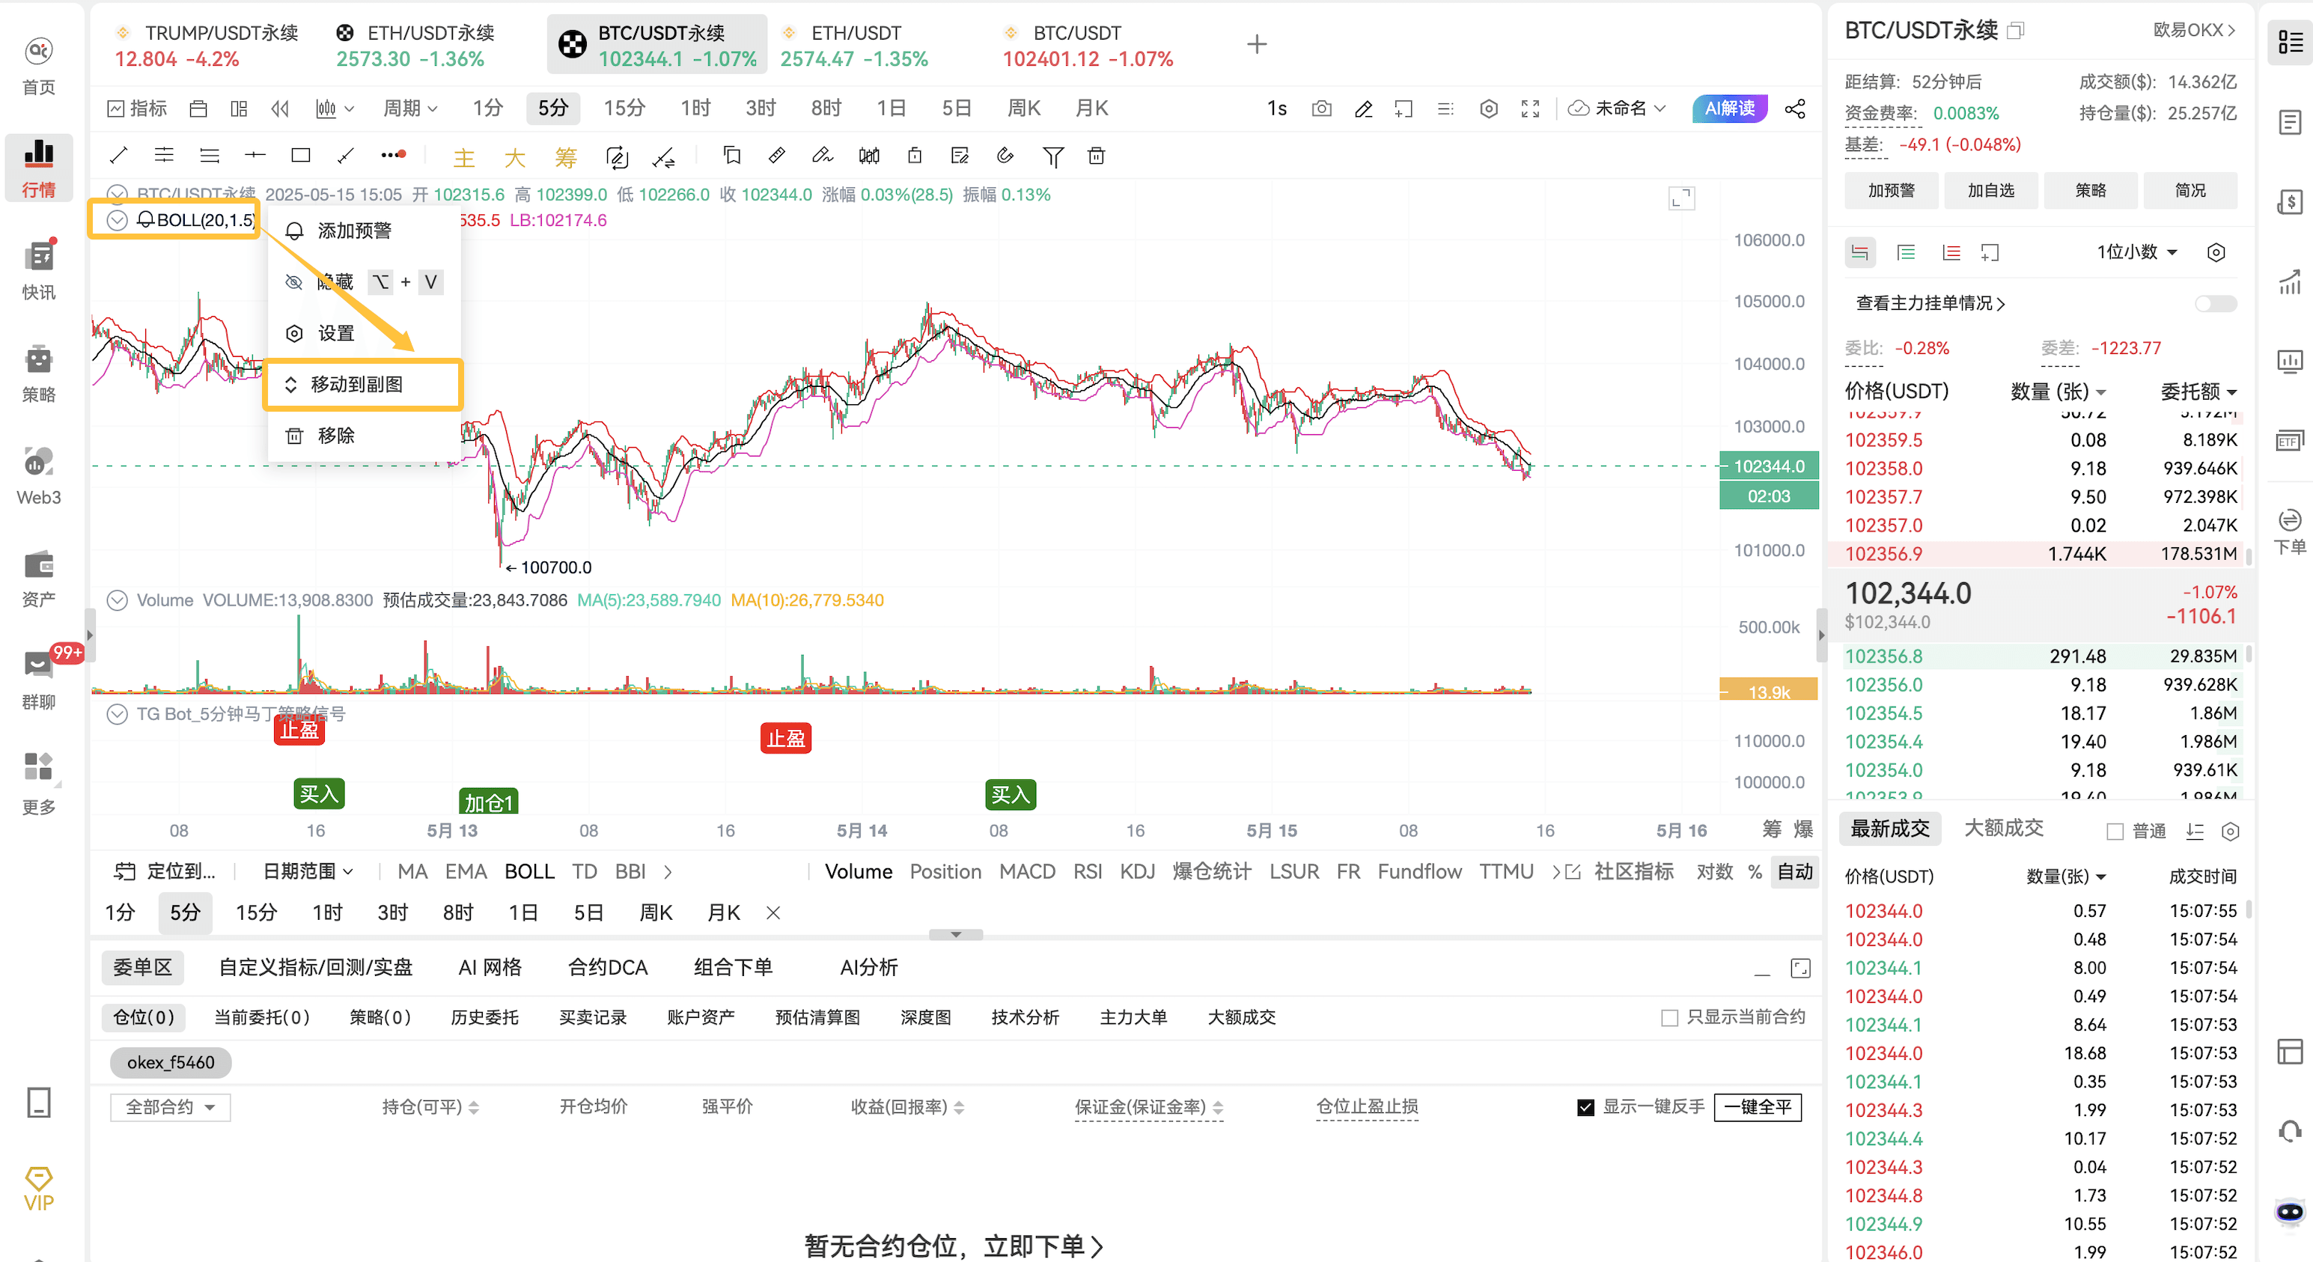The height and width of the screenshot is (1262, 2313).
Task: Uncheck 显示一键反手 checkbox
Action: (x=1585, y=1107)
